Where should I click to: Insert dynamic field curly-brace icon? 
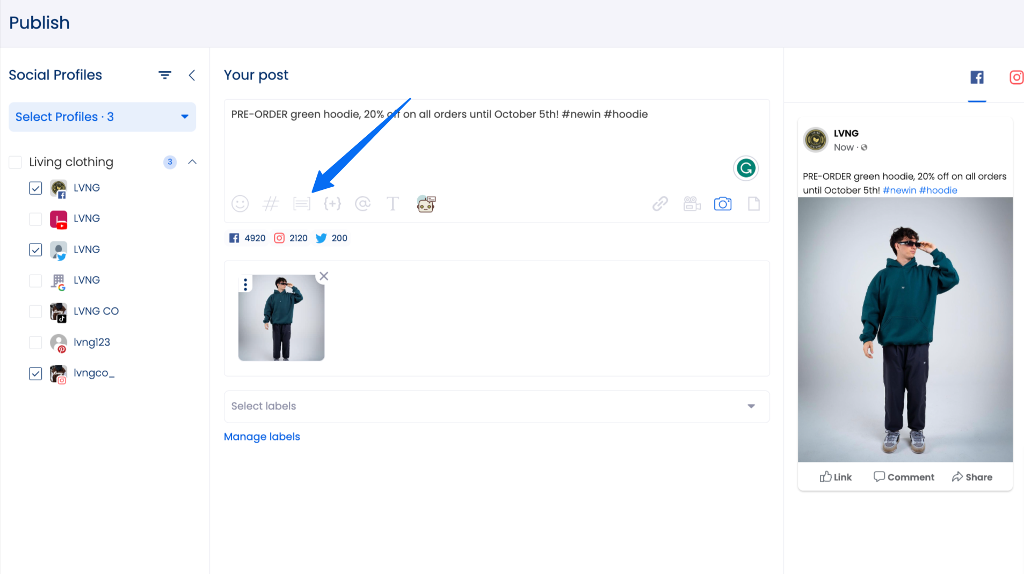click(332, 204)
